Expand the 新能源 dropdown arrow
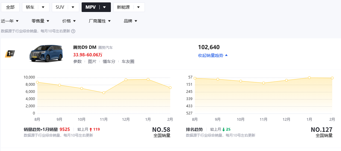Screen dimensions: 341x151 pos(138,7)
